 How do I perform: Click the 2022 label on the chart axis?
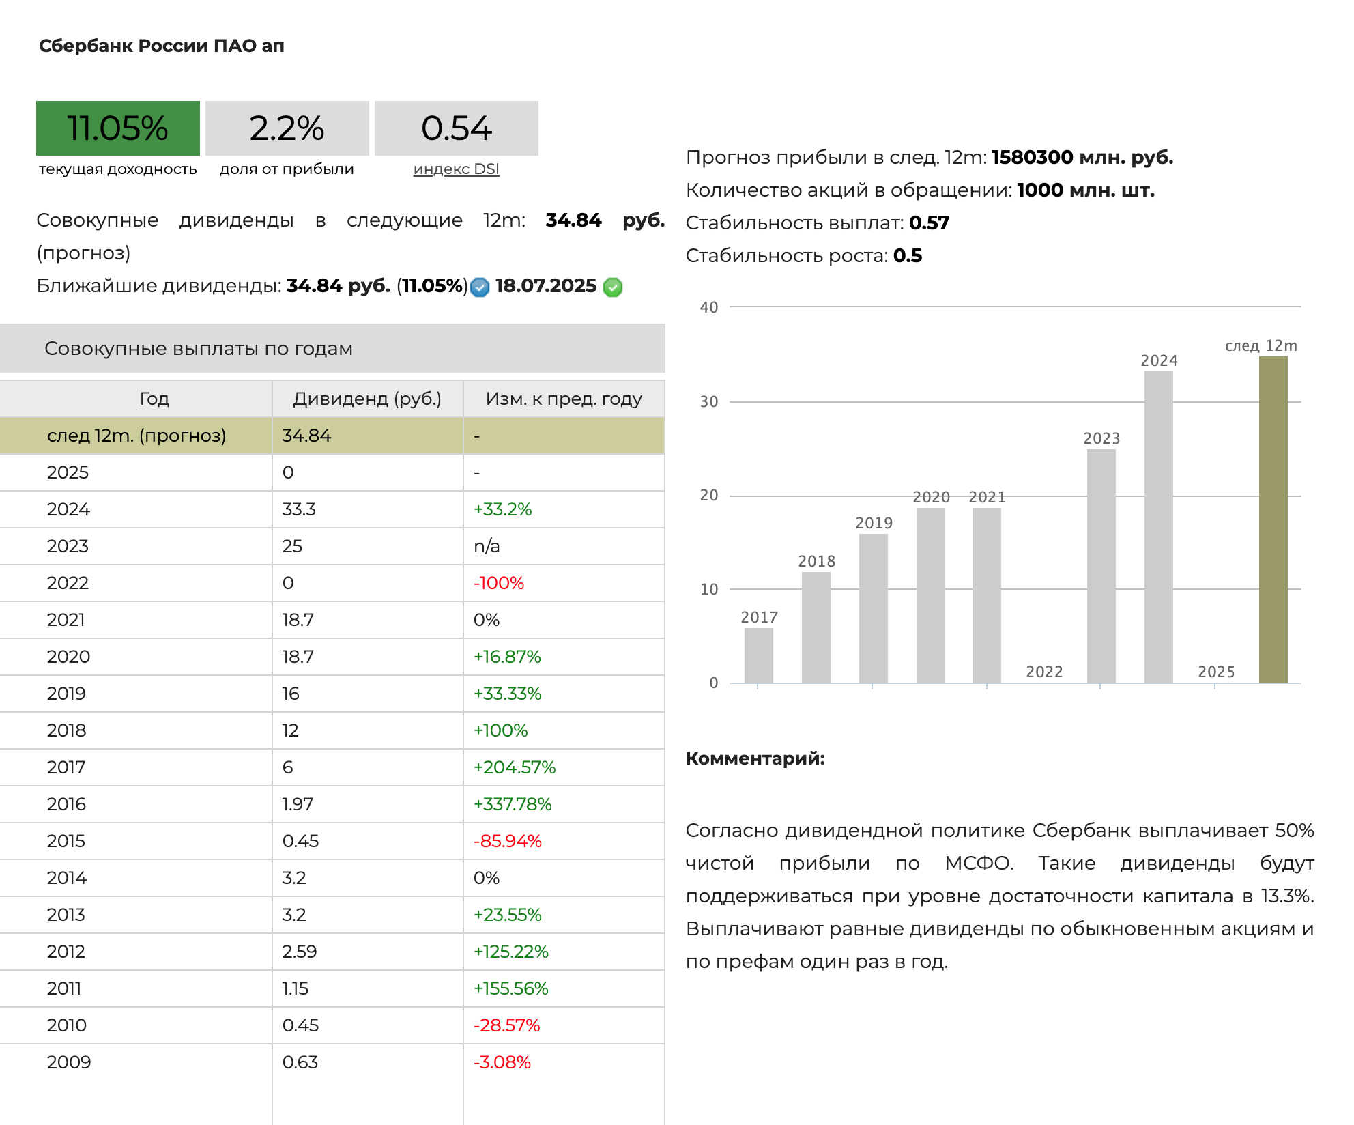[1044, 672]
